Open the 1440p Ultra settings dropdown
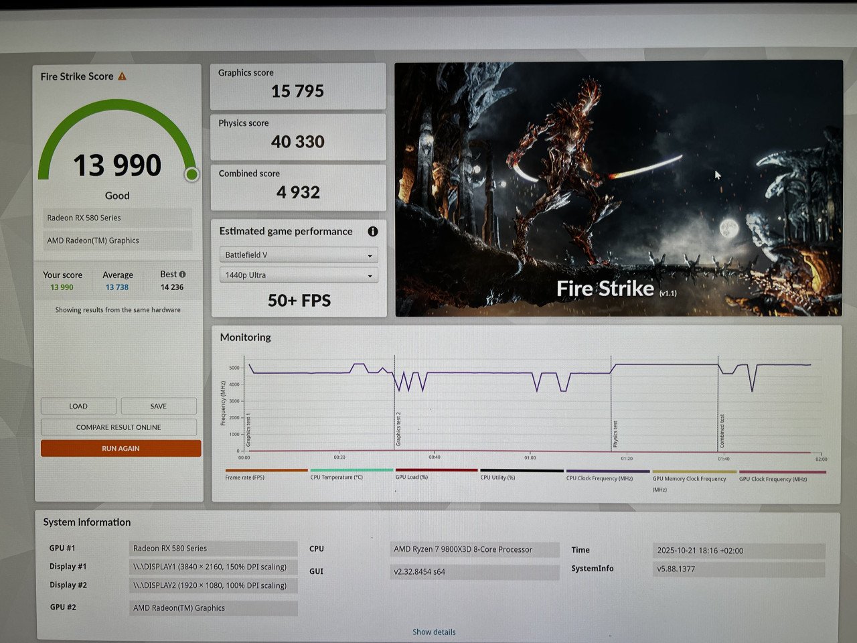The width and height of the screenshot is (857, 643). point(298,275)
